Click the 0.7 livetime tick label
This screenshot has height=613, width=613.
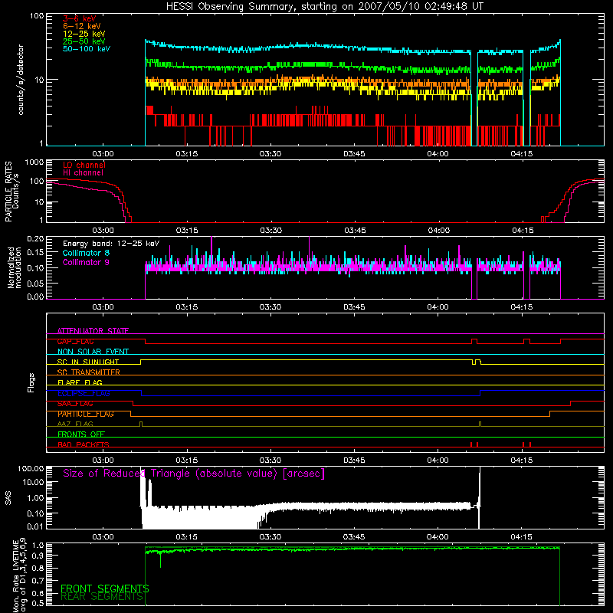(37, 581)
